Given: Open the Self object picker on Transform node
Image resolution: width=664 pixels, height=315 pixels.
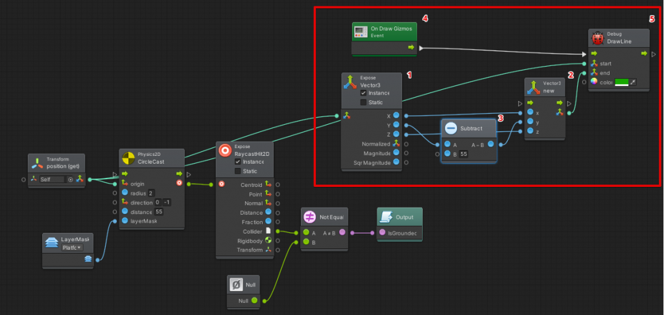Looking at the screenshot, I should (x=71, y=179).
